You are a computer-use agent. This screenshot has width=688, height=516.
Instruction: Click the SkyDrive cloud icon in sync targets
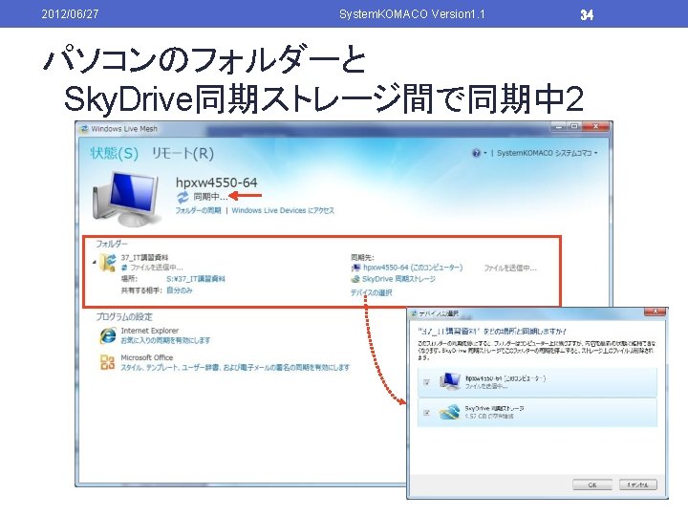coord(355,279)
